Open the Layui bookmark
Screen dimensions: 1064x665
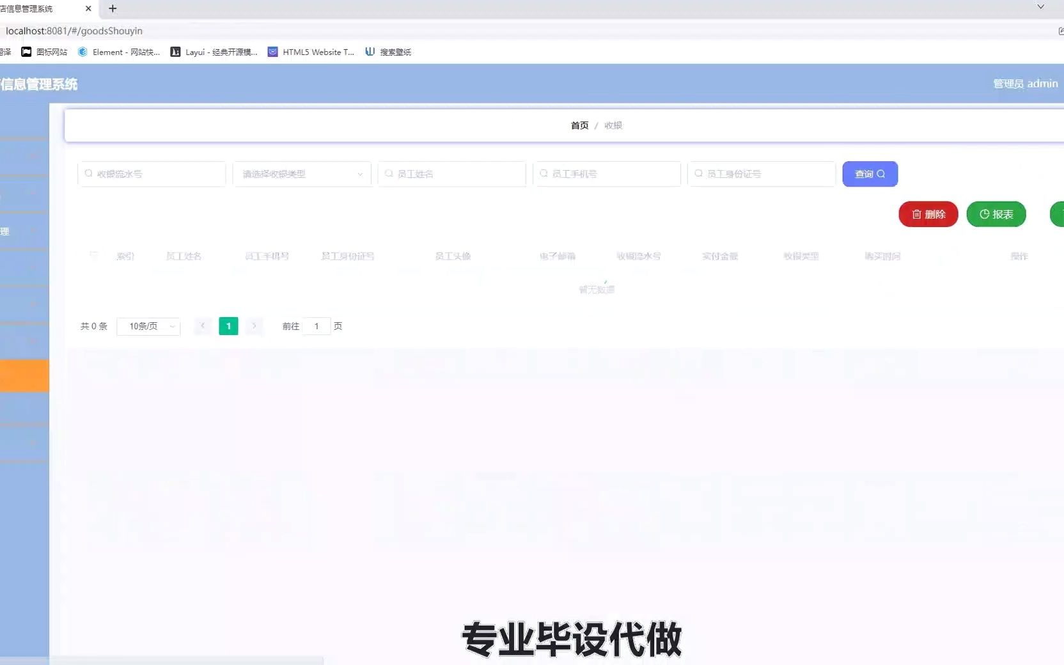click(214, 52)
